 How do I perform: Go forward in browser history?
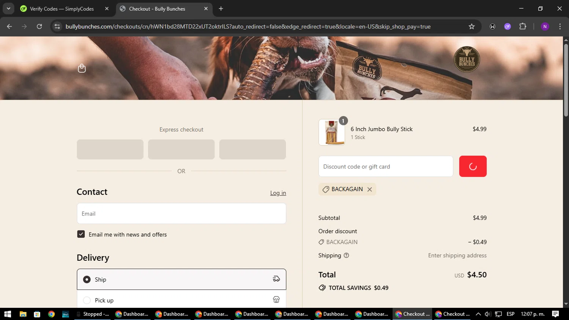pos(24,27)
